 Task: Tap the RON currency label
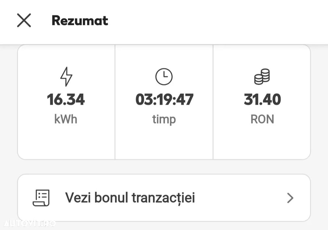point(262,119)
